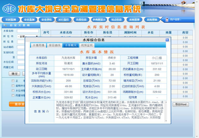Enable the 水位预警 checkbox
The image size is (199, 138).
[13, 91]
